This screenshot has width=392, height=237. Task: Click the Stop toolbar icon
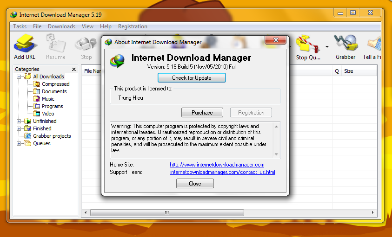pos(86,44)
